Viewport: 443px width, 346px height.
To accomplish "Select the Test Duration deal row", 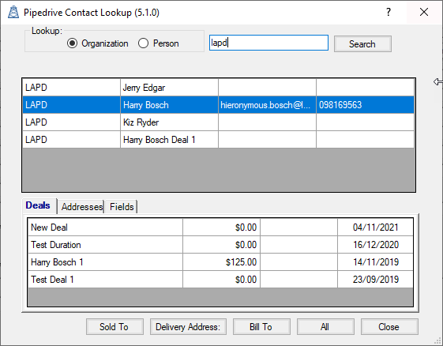I will (220, 245).
